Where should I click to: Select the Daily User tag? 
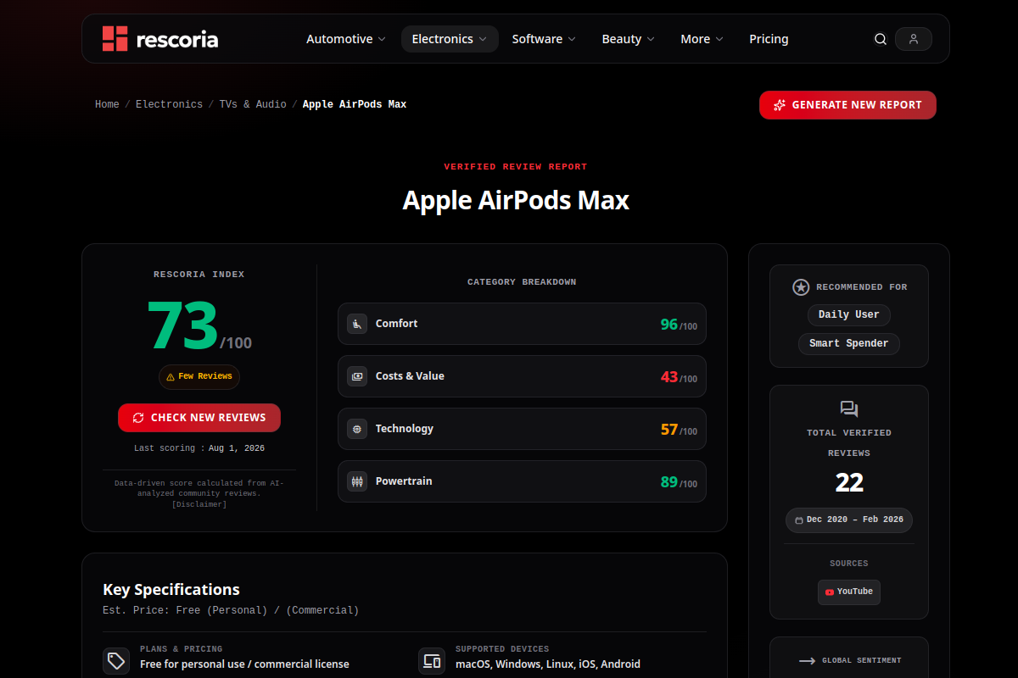point(849,314)
